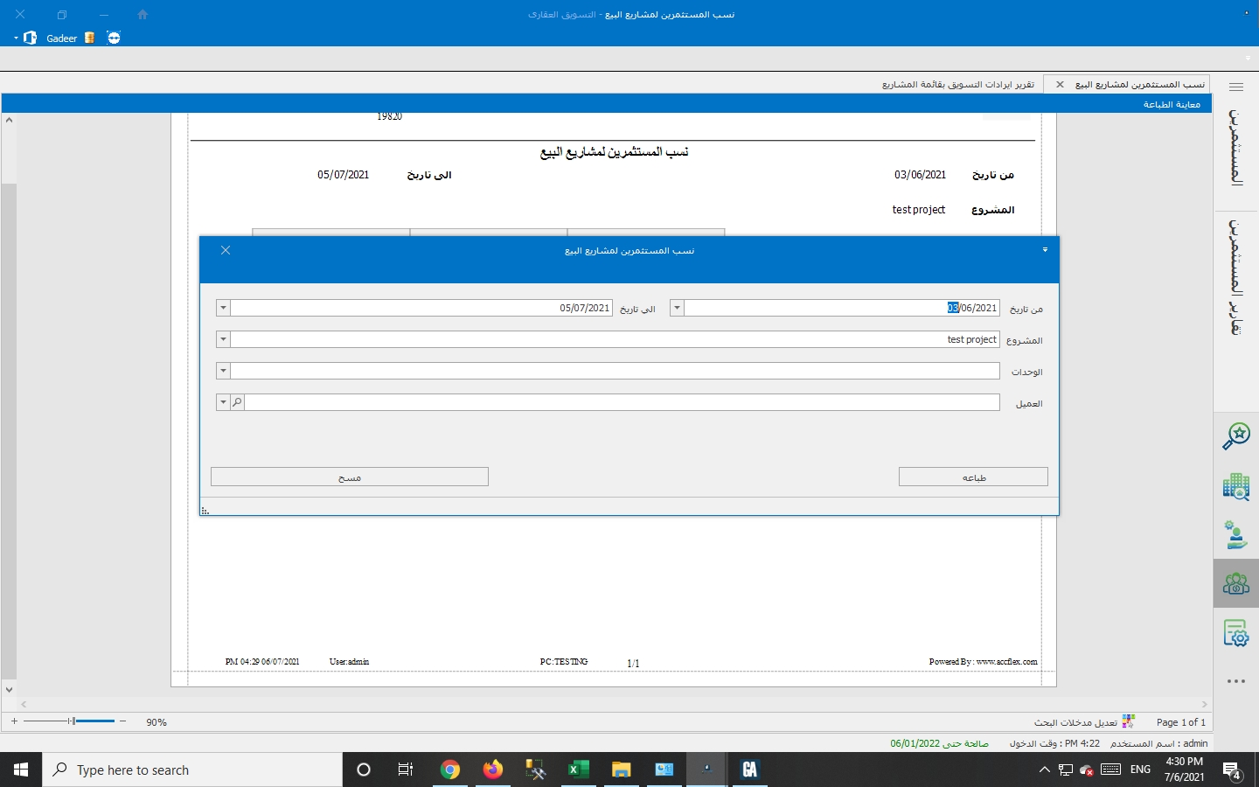Screen dimensions: 1259x787
Task: Expand the 'الوحدات' units dropdown
Action: 223,371
